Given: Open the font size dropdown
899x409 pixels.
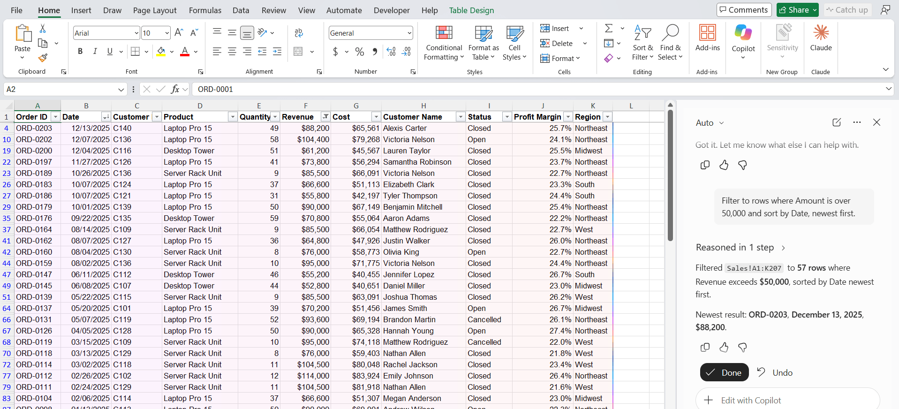Looking at the screenshot, I should 167,33.
